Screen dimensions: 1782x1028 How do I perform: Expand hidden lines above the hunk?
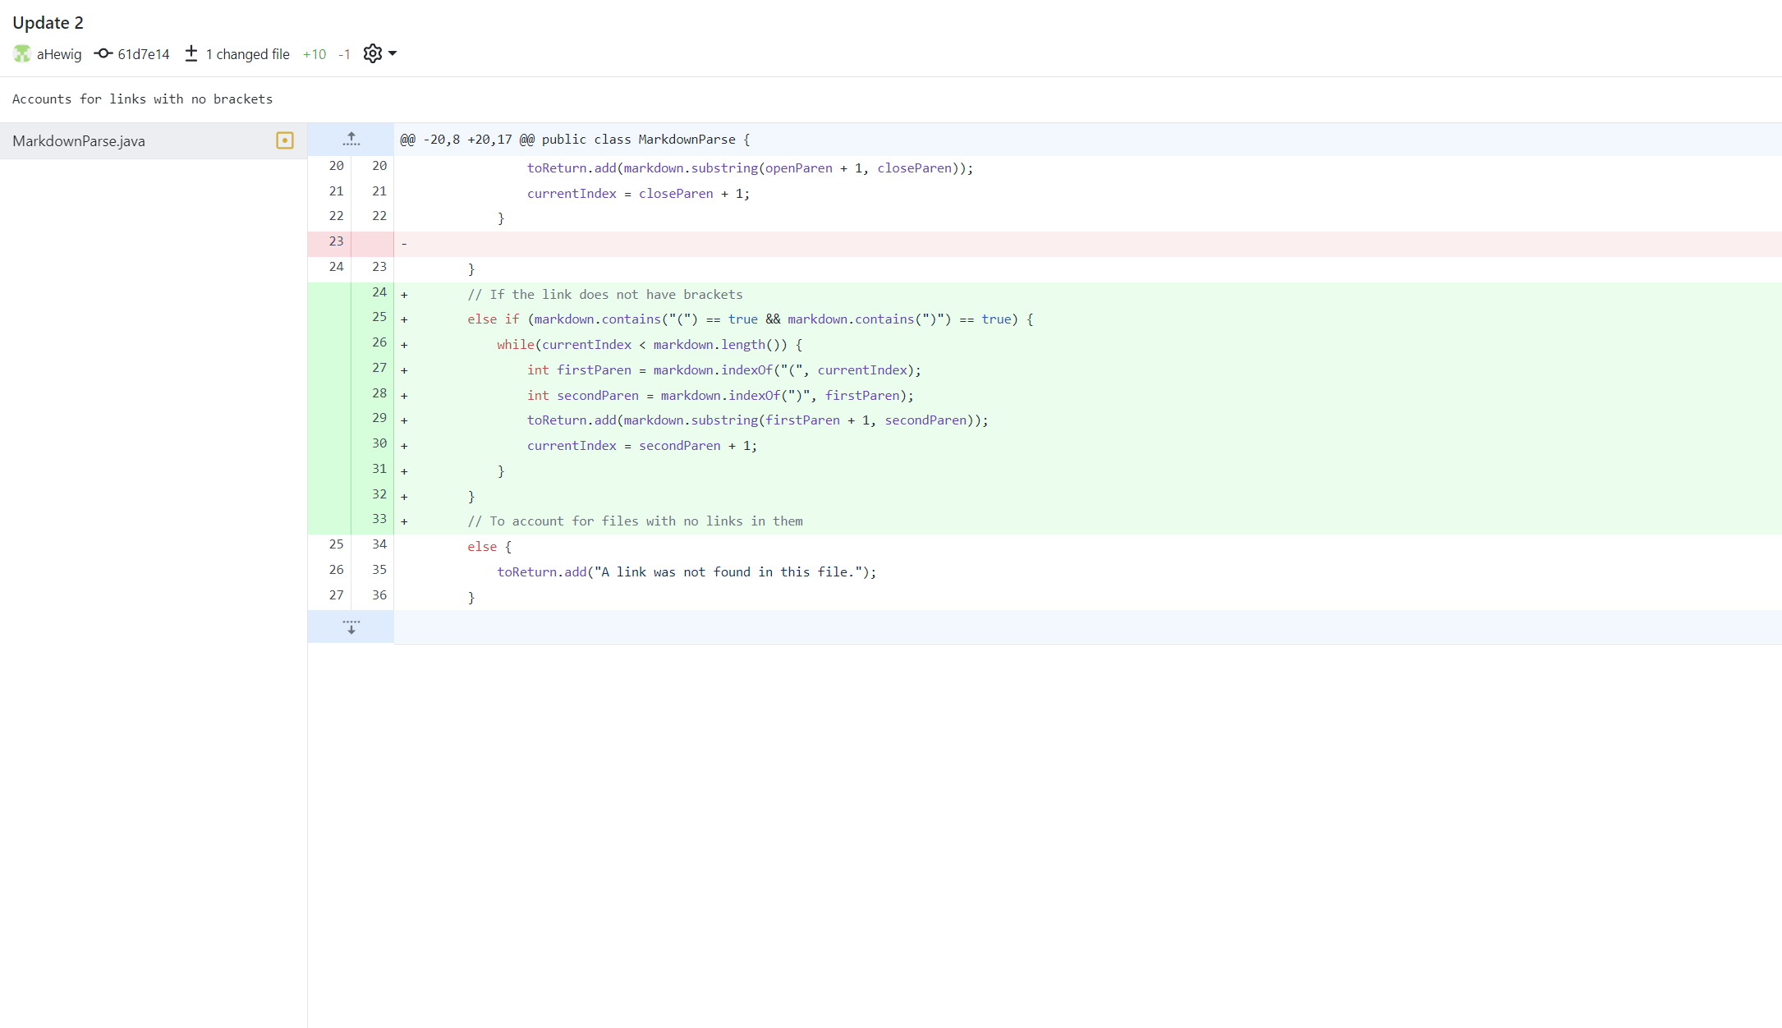coord(351,140)
